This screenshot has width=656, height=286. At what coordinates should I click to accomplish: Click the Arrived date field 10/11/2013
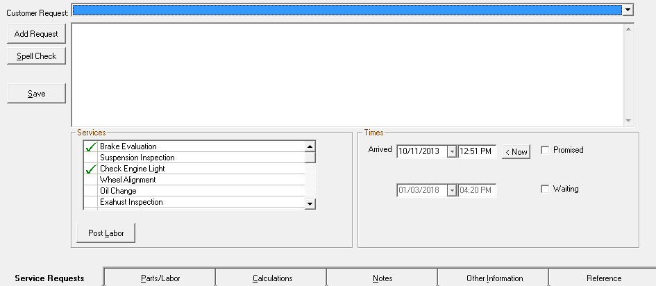pos(422,151)
